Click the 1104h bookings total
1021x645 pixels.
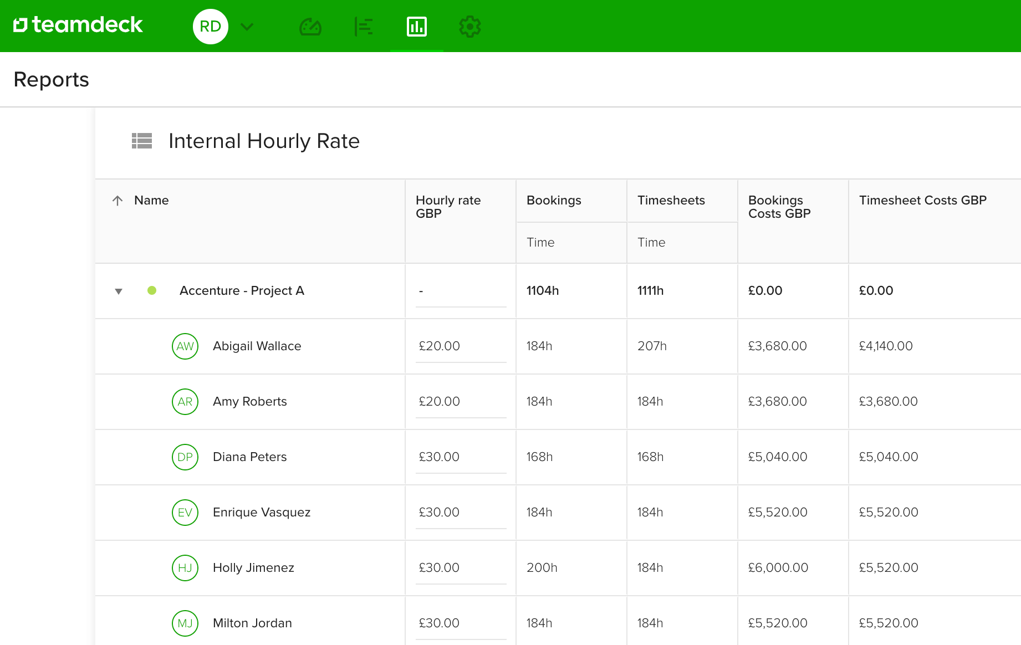pyautogui.click(x=543, y=290)
